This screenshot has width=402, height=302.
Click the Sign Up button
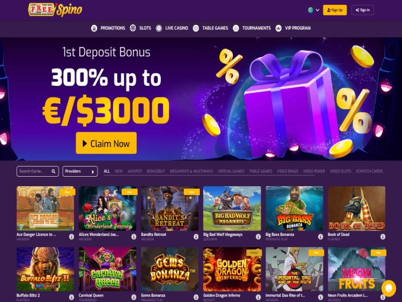[x=335, y=10]
